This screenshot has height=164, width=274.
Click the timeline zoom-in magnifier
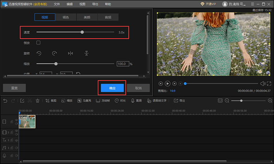coord(270,101)
